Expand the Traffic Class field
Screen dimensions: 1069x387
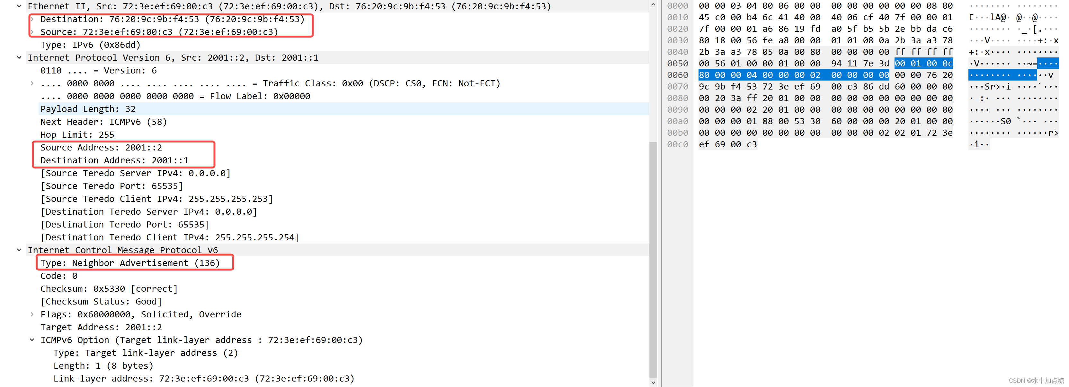tap(32, 83)
